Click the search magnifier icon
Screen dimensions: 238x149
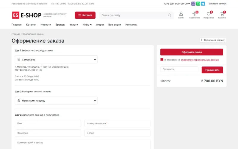(169, 15)
